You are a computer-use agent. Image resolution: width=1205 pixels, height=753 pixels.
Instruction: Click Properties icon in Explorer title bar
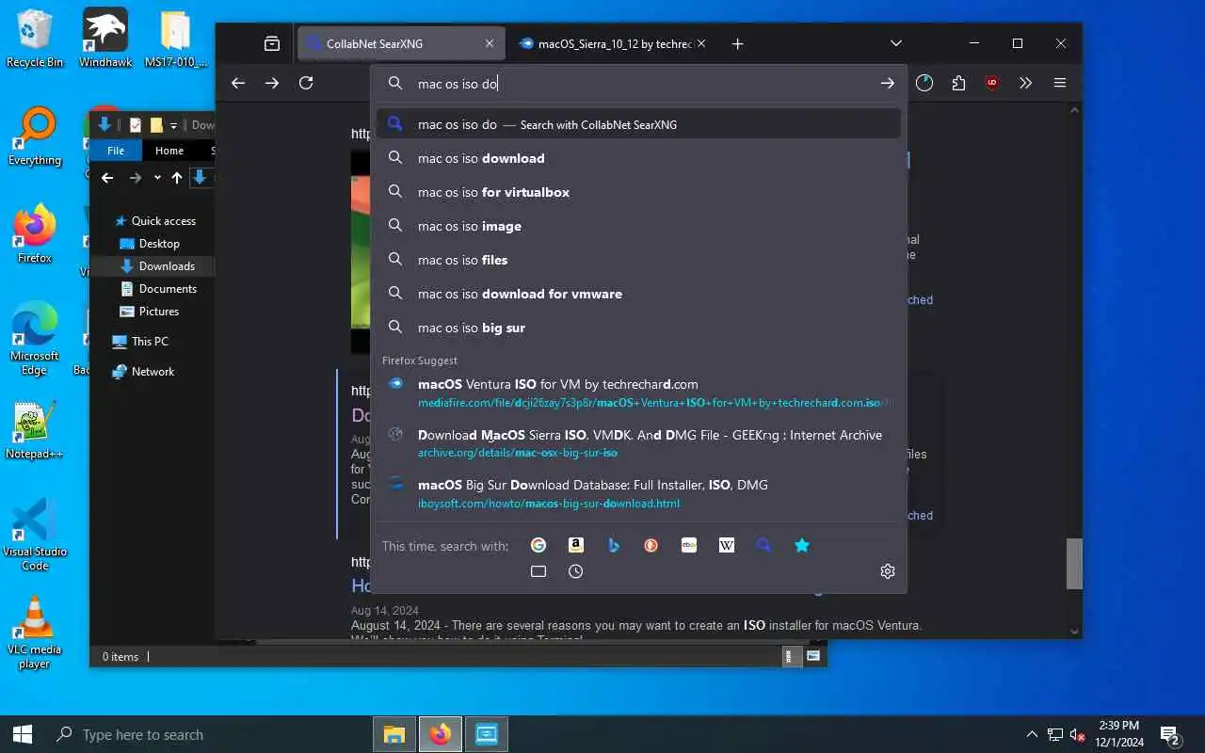136,125
